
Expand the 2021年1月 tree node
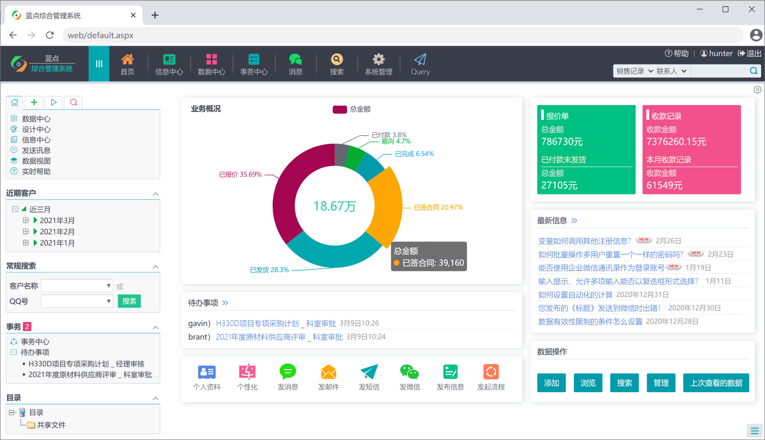pos(26,243)
